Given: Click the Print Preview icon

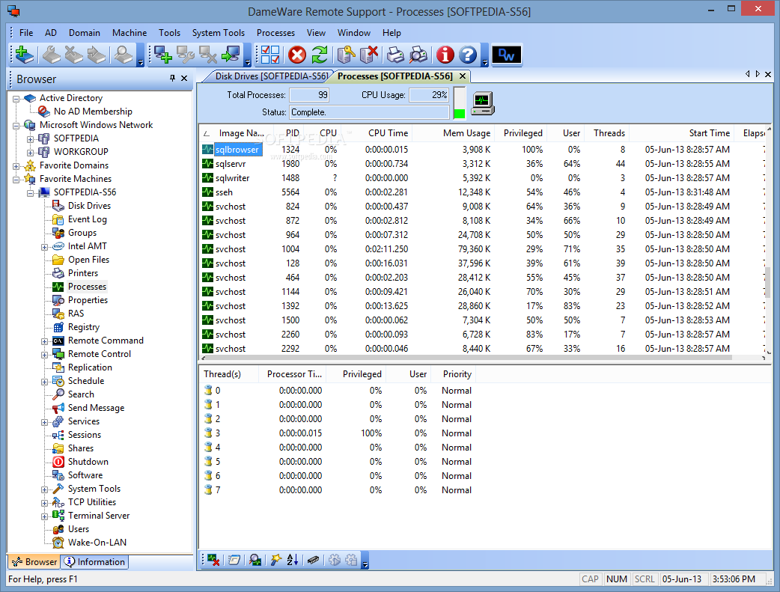Looking at the screenshot, I should 418,55.
